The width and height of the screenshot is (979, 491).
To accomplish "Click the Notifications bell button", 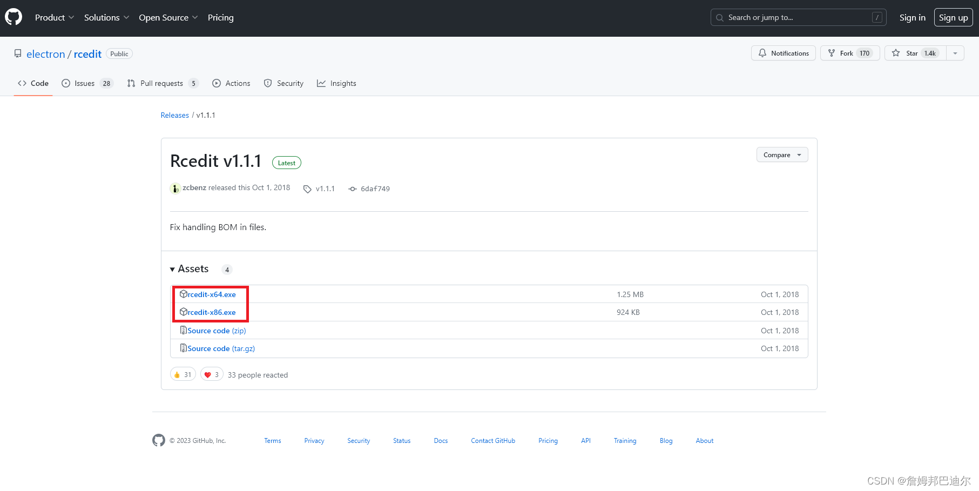I will point(783,53).
